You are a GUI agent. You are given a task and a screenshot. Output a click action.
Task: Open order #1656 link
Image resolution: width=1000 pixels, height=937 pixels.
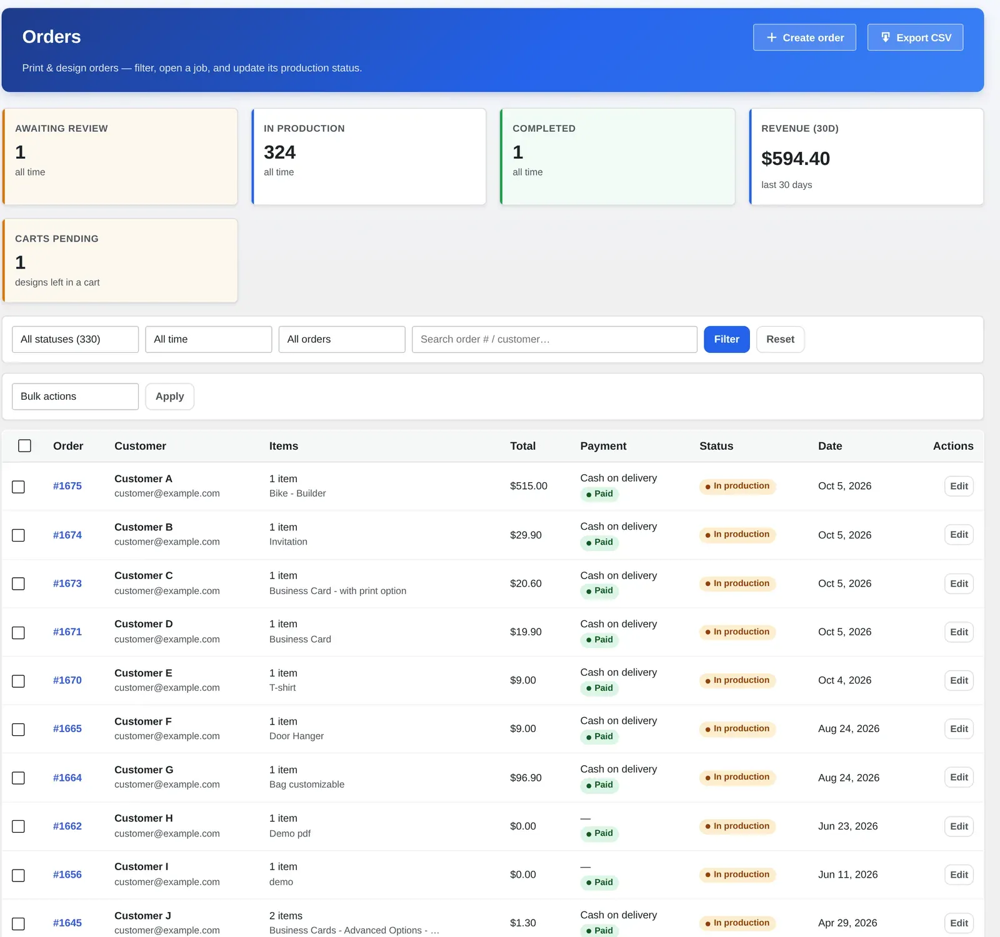[67, 875]
